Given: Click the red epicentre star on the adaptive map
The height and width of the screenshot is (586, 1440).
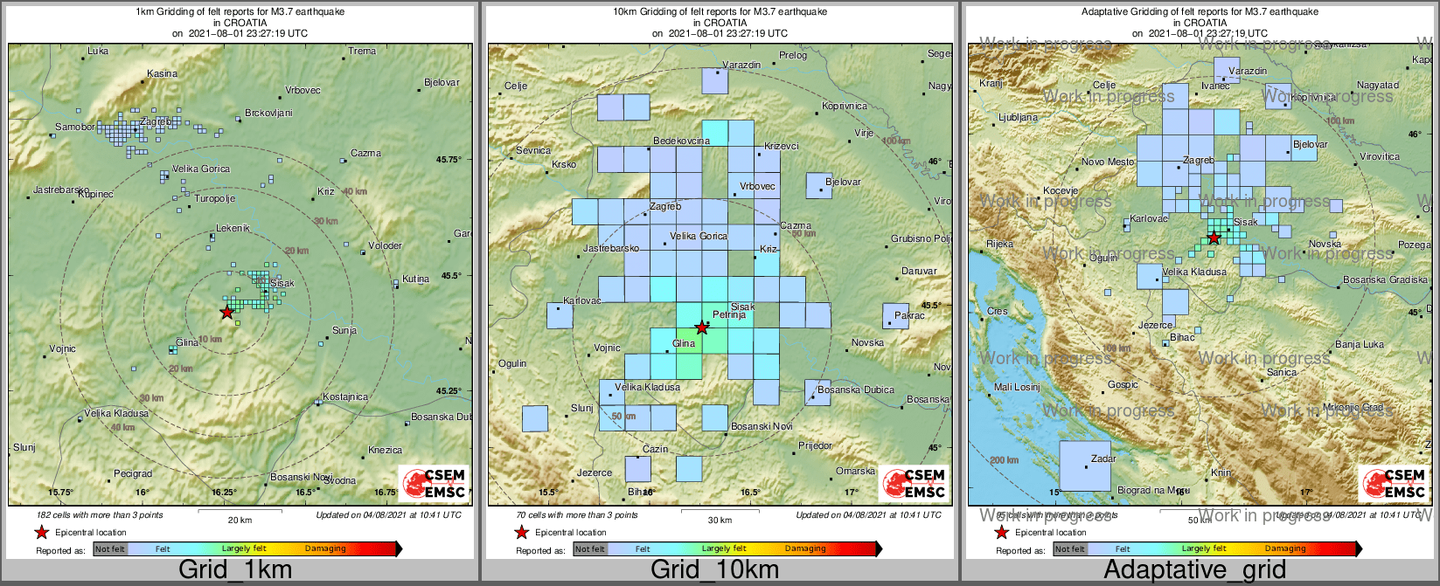Looking at the screenshot, I should (x=1214, y=237).
